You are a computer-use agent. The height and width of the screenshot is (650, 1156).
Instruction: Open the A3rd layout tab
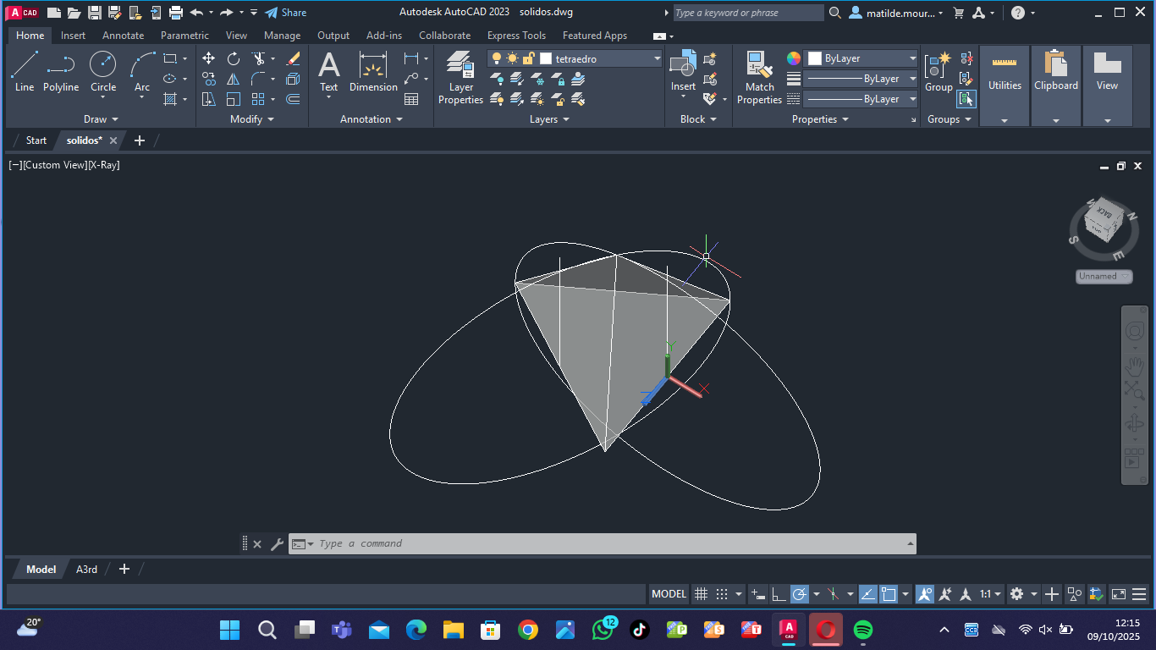pyautogui.click(x=86, y=570)
